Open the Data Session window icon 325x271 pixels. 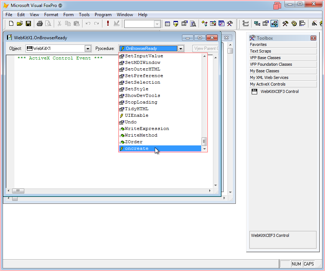tap(176, 24)
